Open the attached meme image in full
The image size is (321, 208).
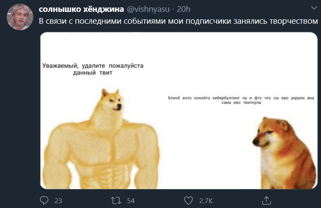click(178, 110)
